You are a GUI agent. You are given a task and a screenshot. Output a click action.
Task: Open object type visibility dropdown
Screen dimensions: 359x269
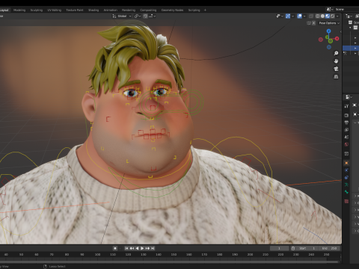coord(280,16)
